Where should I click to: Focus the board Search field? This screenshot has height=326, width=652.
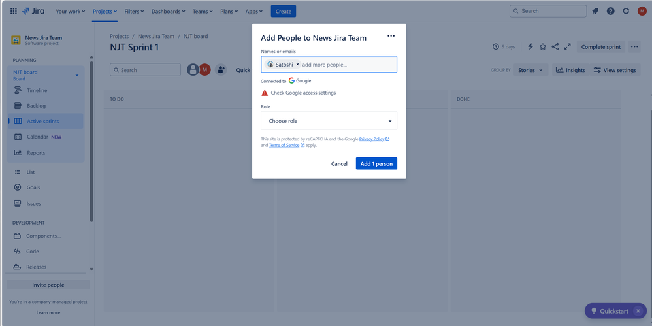[145, 70]
